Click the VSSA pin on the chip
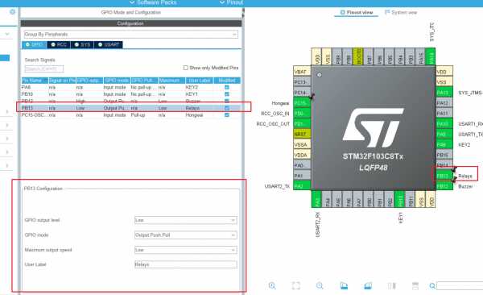 (302, 144)
